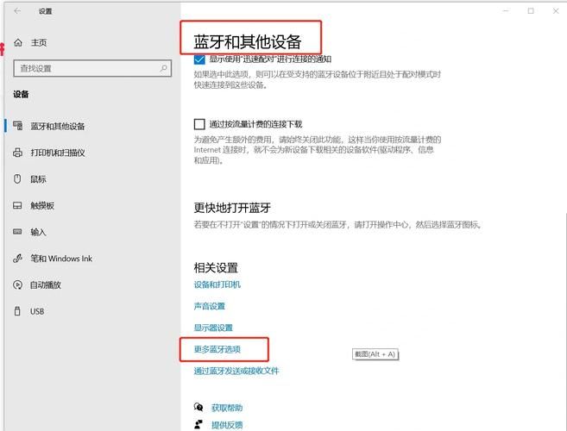Open the 设备和打印机 link
Image resolution: width=567 pixels, height=431 pixels.
217,284
